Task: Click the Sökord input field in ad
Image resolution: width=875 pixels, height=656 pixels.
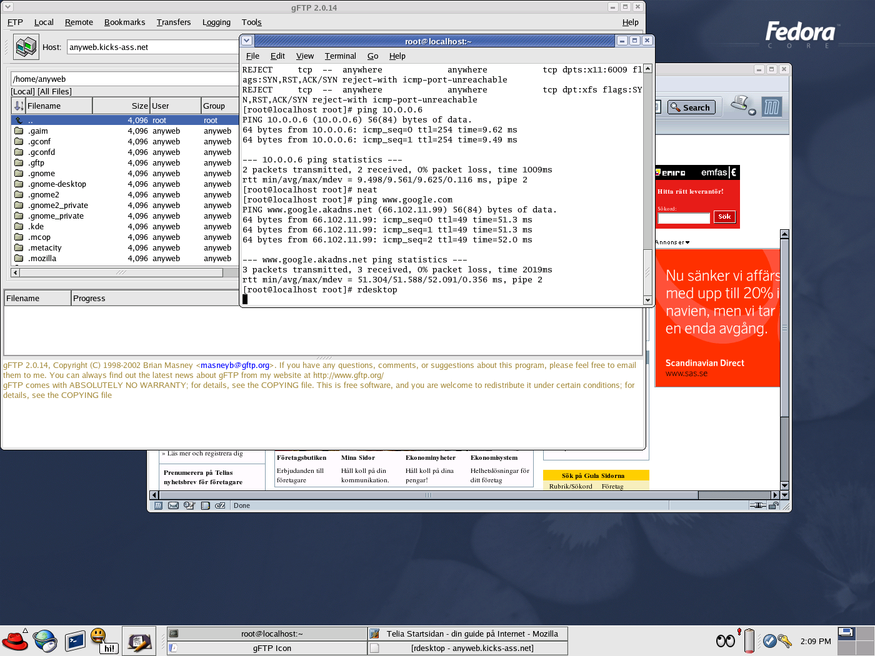Action: 684,218
